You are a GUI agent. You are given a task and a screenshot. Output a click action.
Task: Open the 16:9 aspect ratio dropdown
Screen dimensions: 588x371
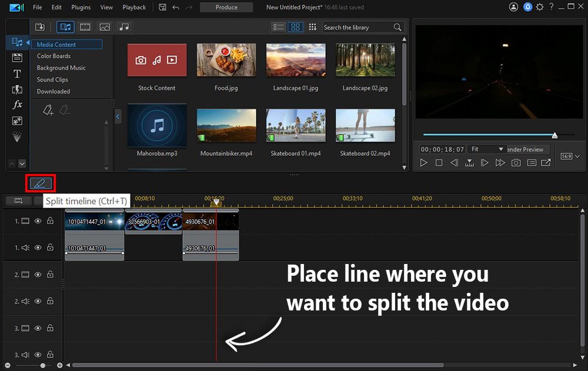(570, 156)
